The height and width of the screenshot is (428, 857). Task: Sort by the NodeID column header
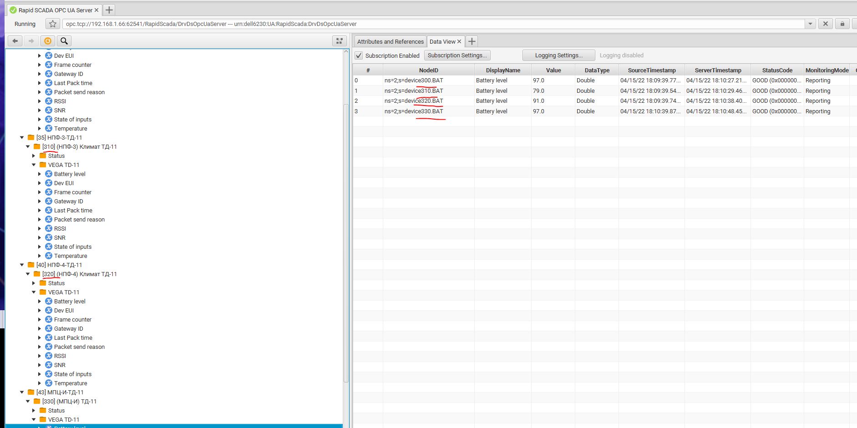pos(428,70)
